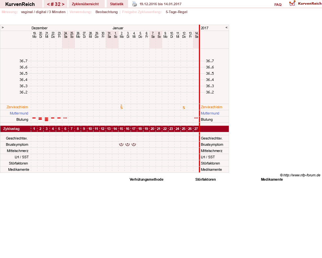Viewport: 322px width, 258px height.
Task: Click the 5-Tage-Regel value
Action: (x=177, y=12)
